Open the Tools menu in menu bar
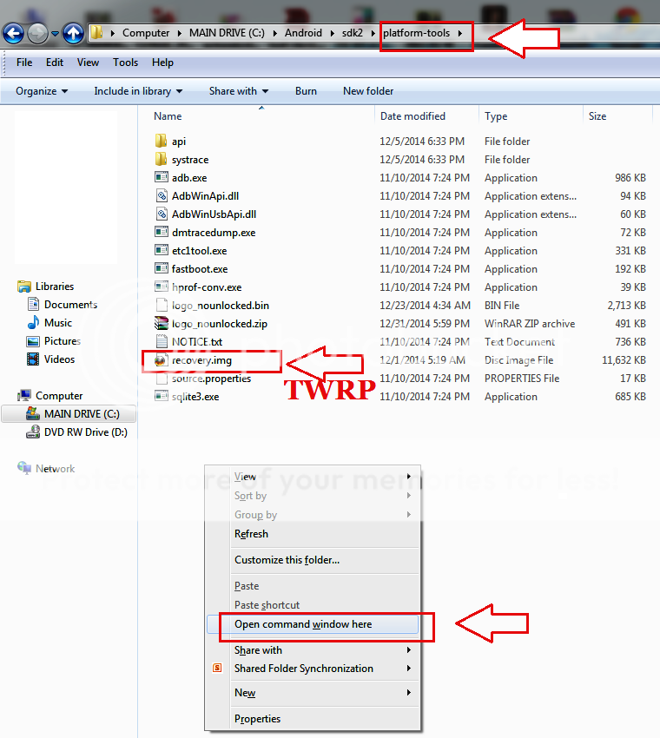This screenshot has height=738, width=660. pos(125,63)
